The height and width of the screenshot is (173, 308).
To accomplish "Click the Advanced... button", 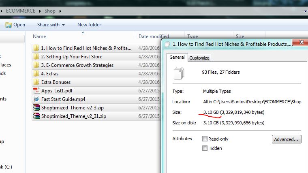I will [287, 139].
